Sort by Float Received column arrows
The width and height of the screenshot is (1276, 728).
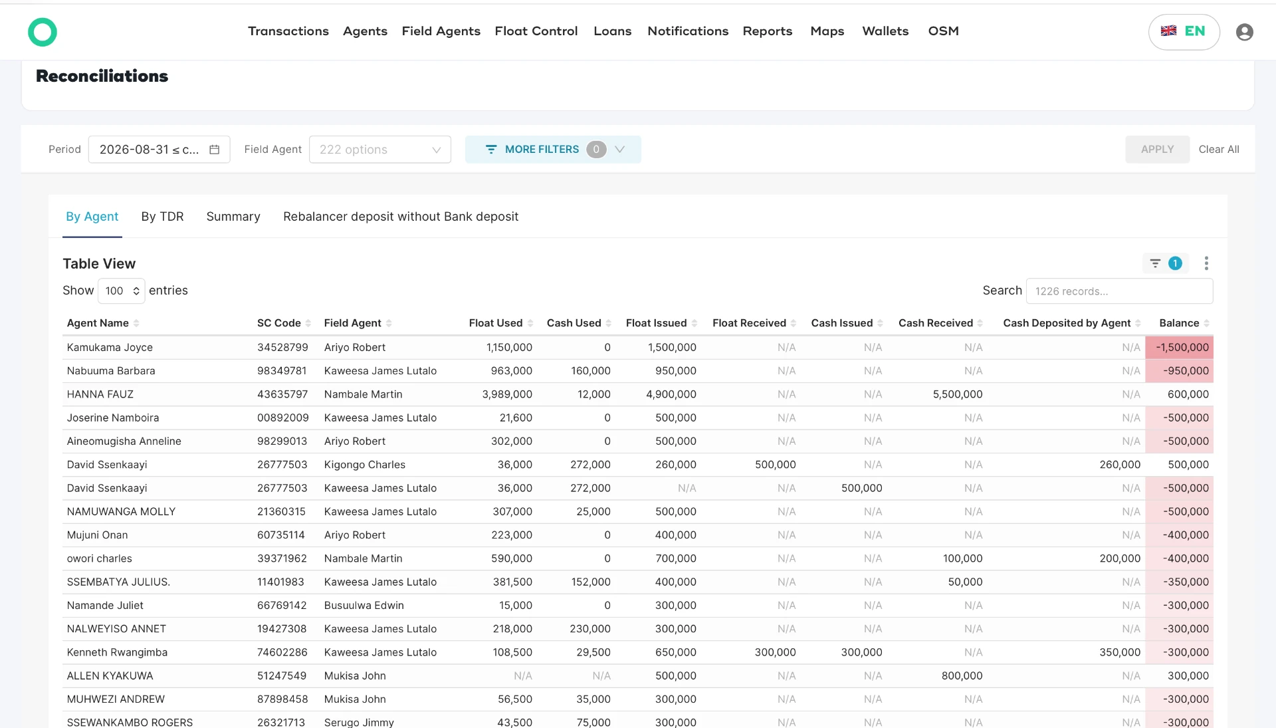(794, 323)
